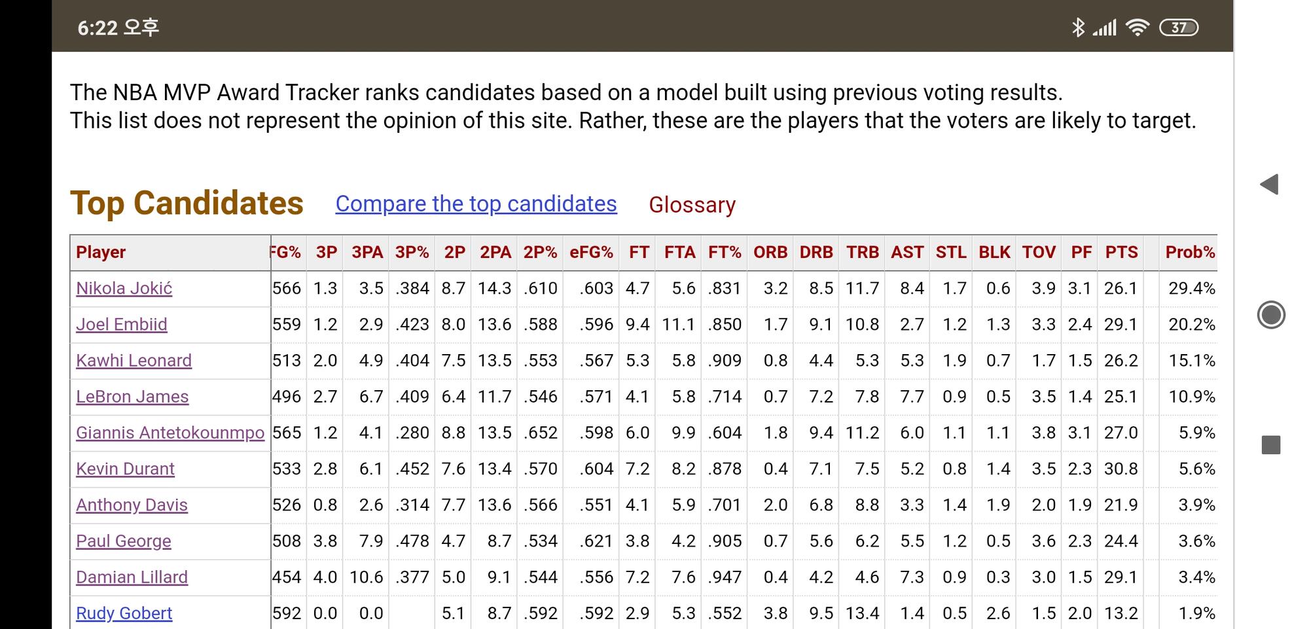
Task: Sort table by eFG% column header
Action: click(x=591, y=253)
